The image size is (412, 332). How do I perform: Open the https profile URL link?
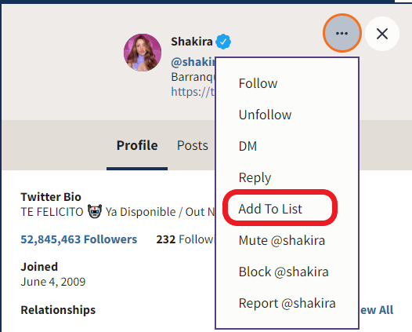coord(193,92)
